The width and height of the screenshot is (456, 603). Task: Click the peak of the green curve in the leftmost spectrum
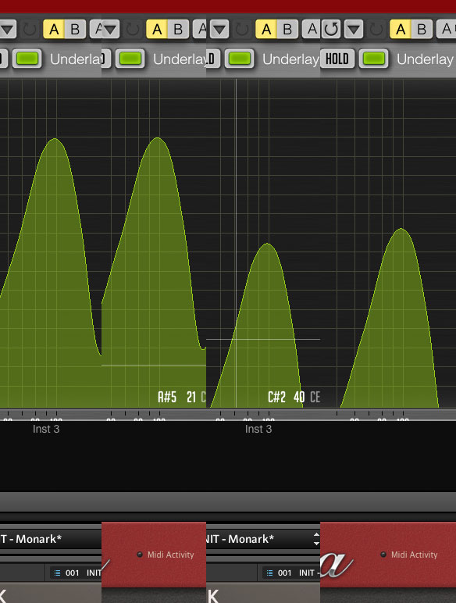point(55,139)
